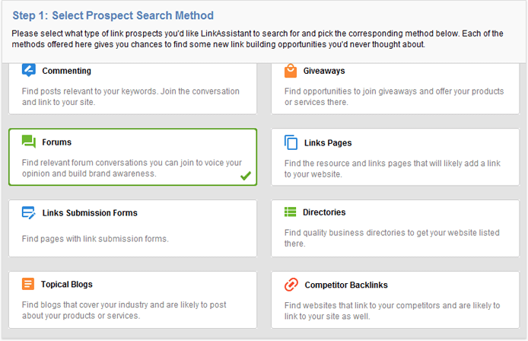Click the Links Submission Forms edit icon
The width and height of the screenshot is (528, 341).
pos(29,212)
